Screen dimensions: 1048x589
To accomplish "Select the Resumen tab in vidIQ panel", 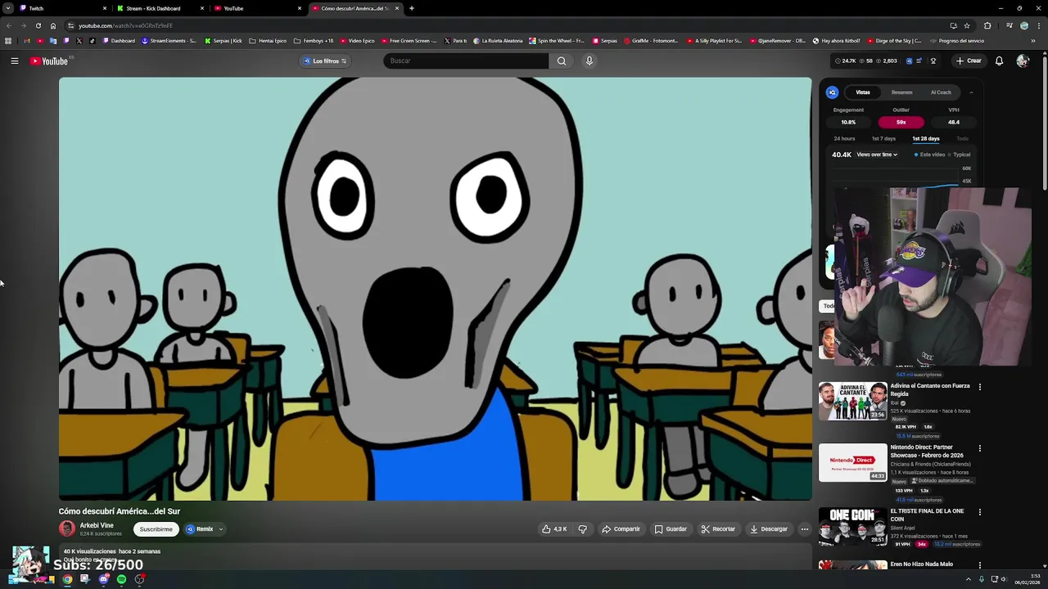I will (901, 92).
